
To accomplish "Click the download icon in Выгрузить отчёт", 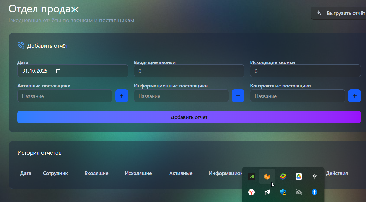I will point(318,13).
